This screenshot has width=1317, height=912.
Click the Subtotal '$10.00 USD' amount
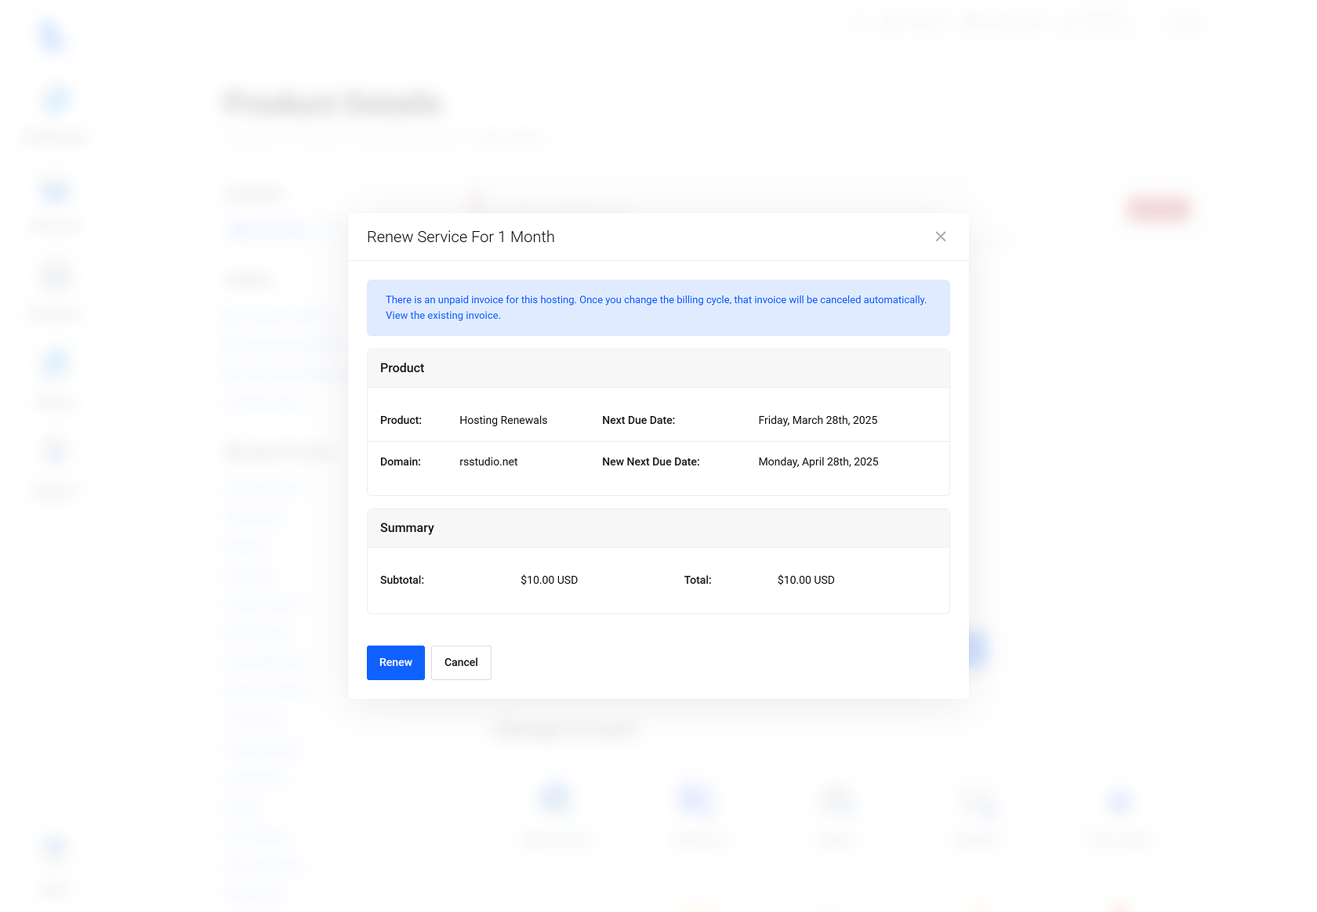(x=549, y=581)
